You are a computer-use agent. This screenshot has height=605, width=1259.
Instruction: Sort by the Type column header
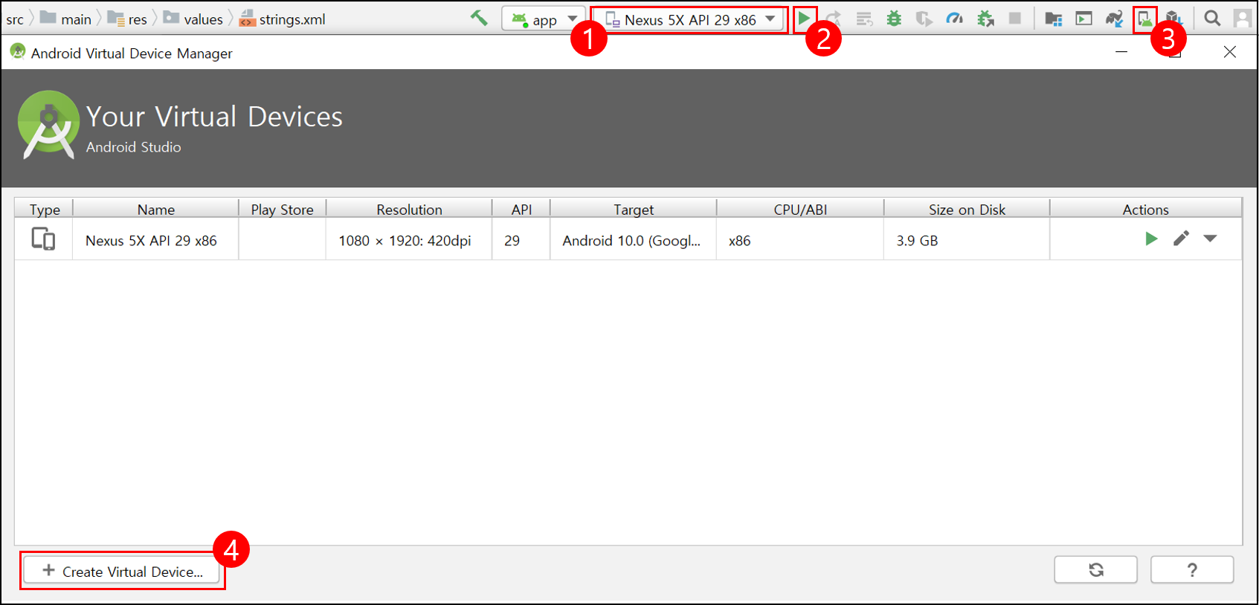[44, 209]
